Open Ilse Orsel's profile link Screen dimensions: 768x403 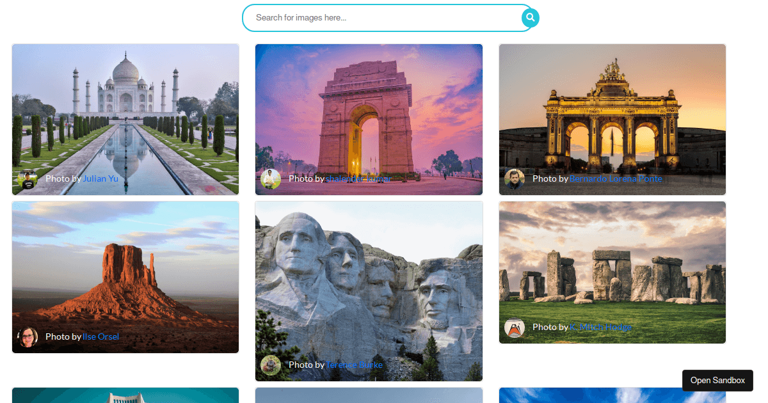click(100, 336)
